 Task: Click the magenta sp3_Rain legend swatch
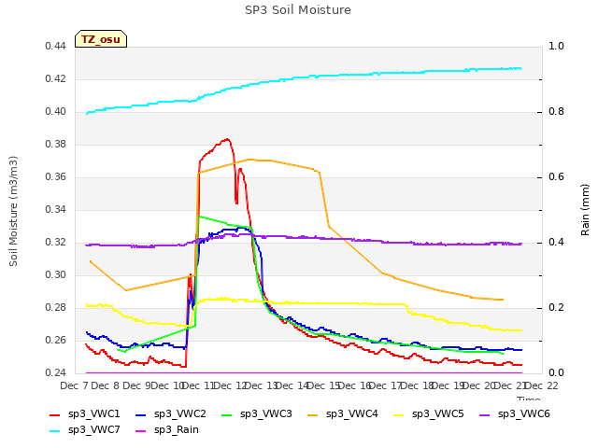point(141,431)
